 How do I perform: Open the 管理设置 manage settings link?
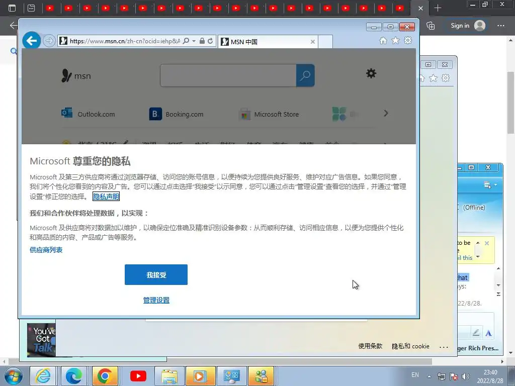[156, 300]
